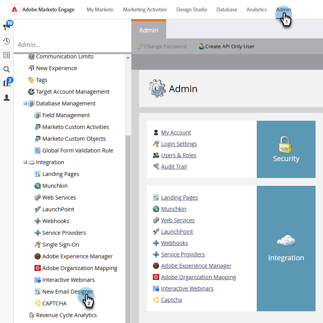This screenshot has height=323, width=323.
Task: Click the tree panel scrollbar thumb
Action: click(128, 229)
